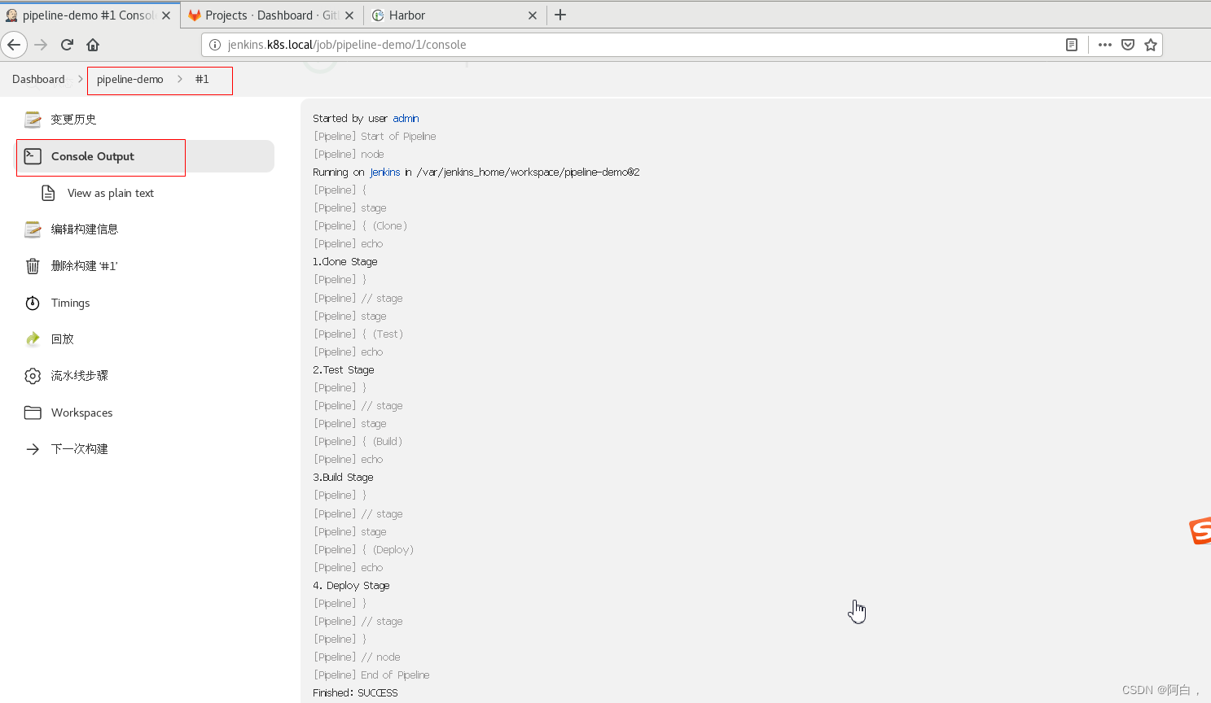This screenshot has height=703, width=1211.
Task: Select 删除构建 '#1' option
Action: point(85,266)
